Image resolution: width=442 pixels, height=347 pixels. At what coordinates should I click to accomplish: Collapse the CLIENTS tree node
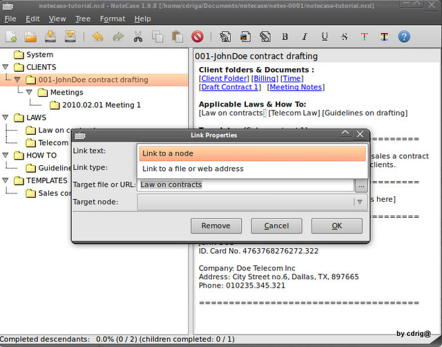(6, 67)
